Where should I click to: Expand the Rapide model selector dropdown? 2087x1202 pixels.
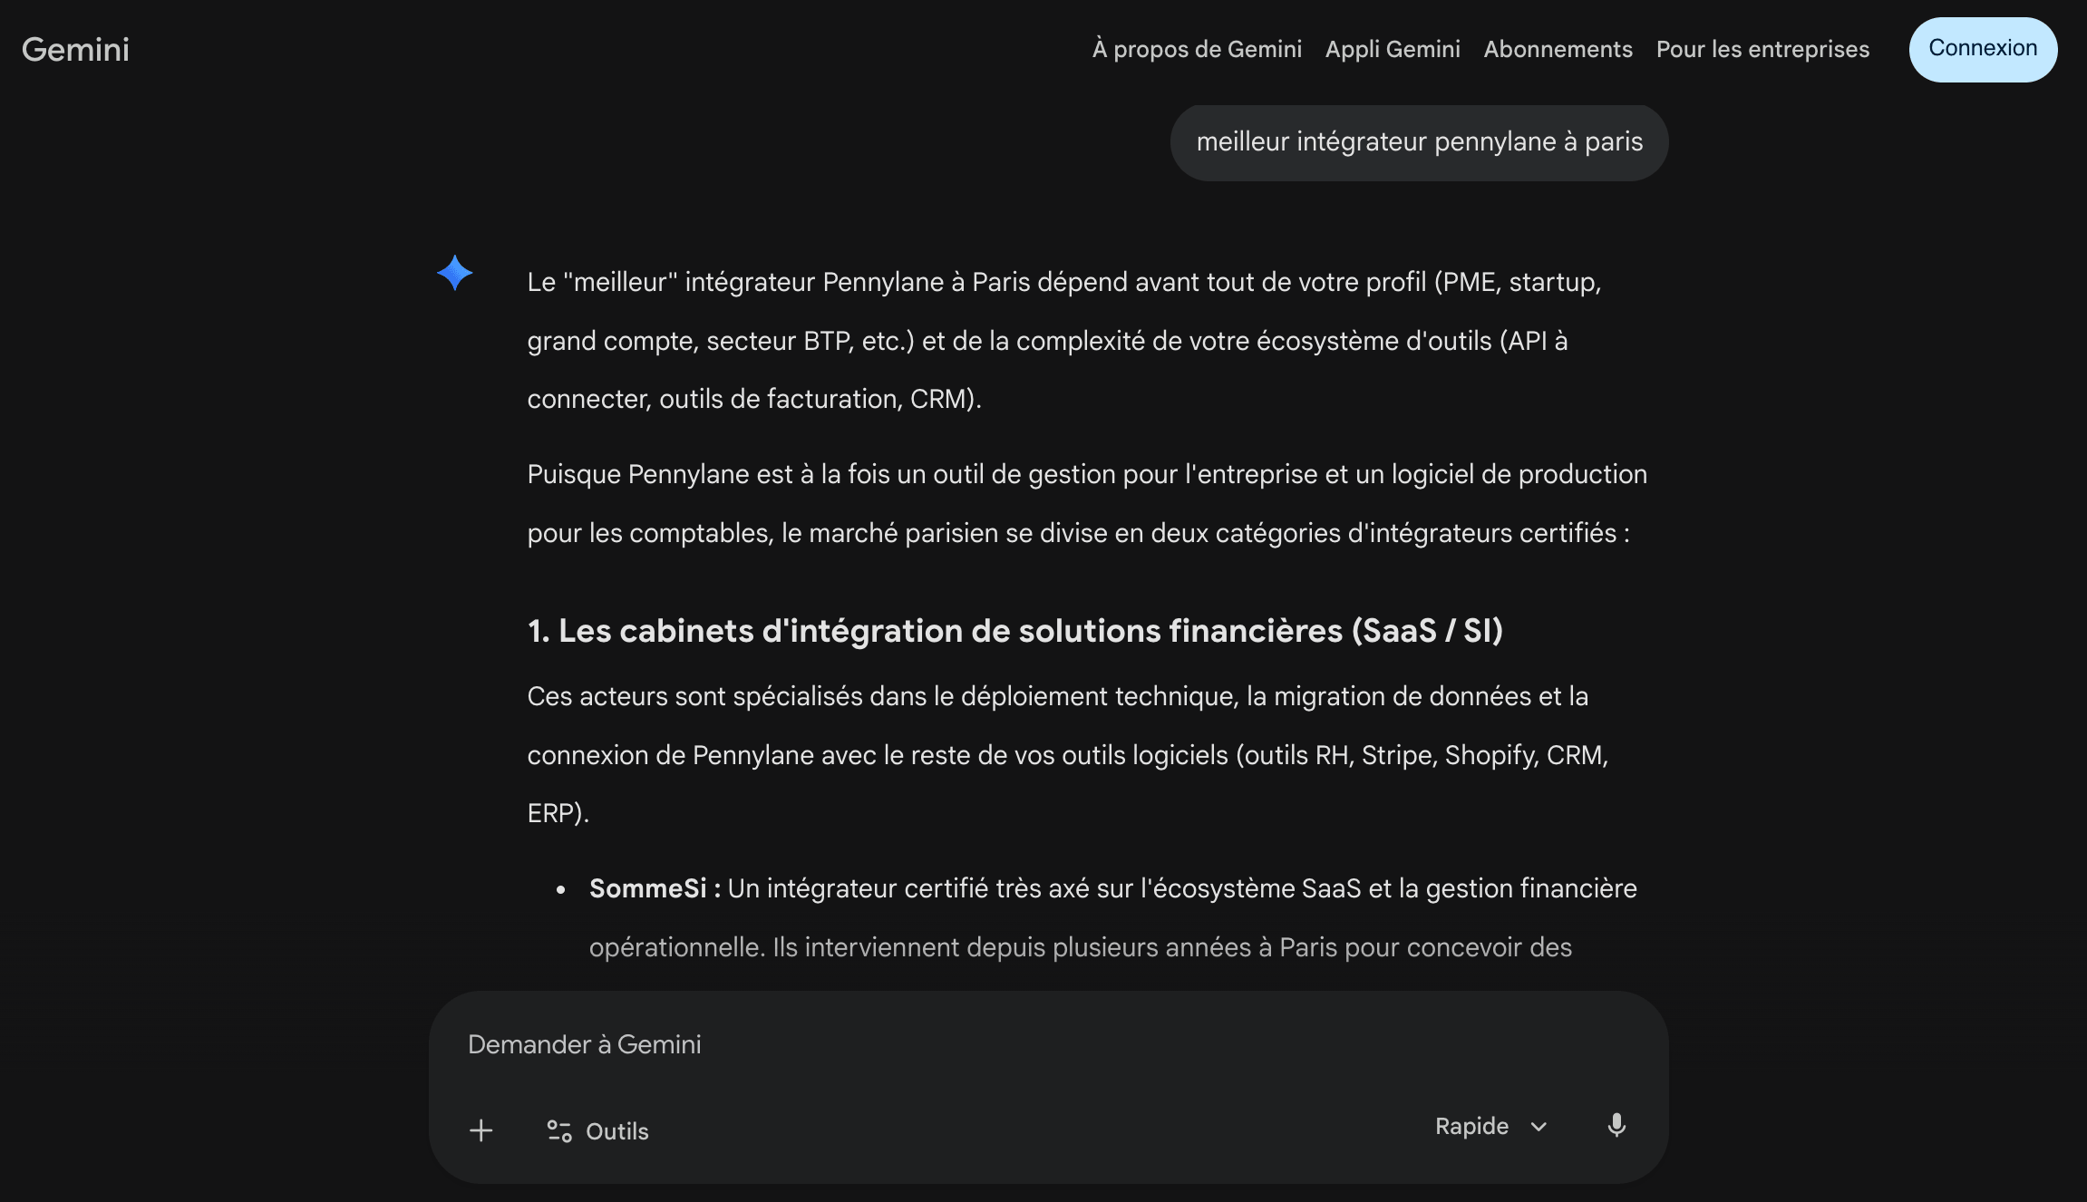pyautogui.click(x=1491, y=1126)
